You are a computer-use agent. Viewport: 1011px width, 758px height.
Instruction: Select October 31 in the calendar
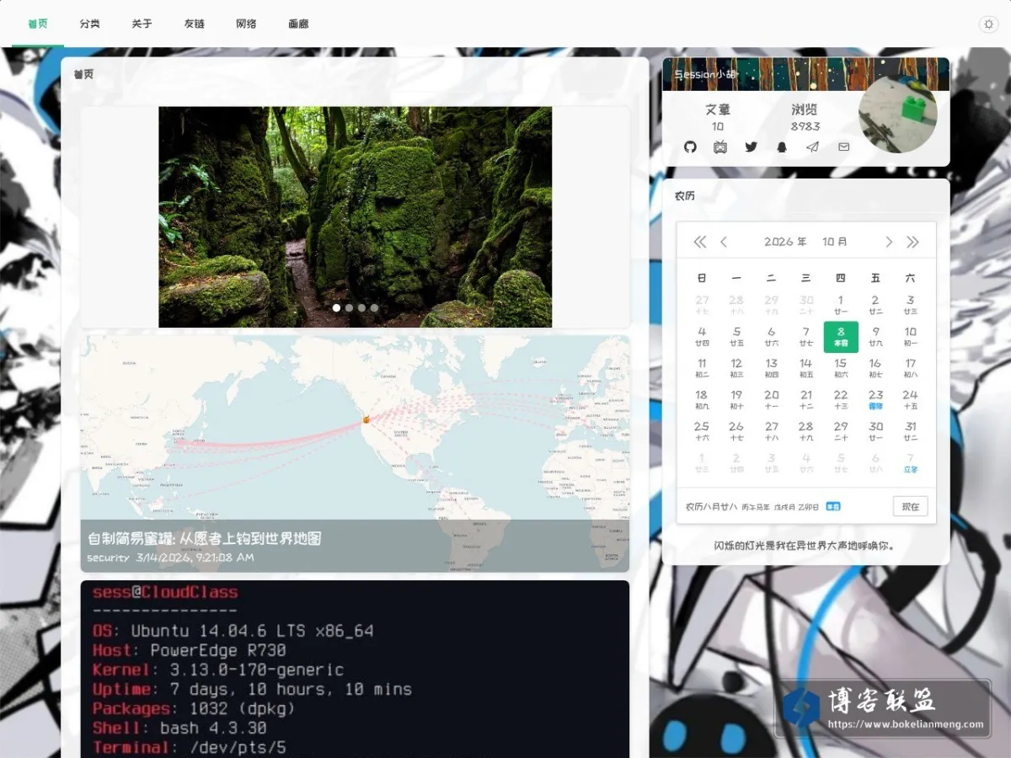point(911,430)
